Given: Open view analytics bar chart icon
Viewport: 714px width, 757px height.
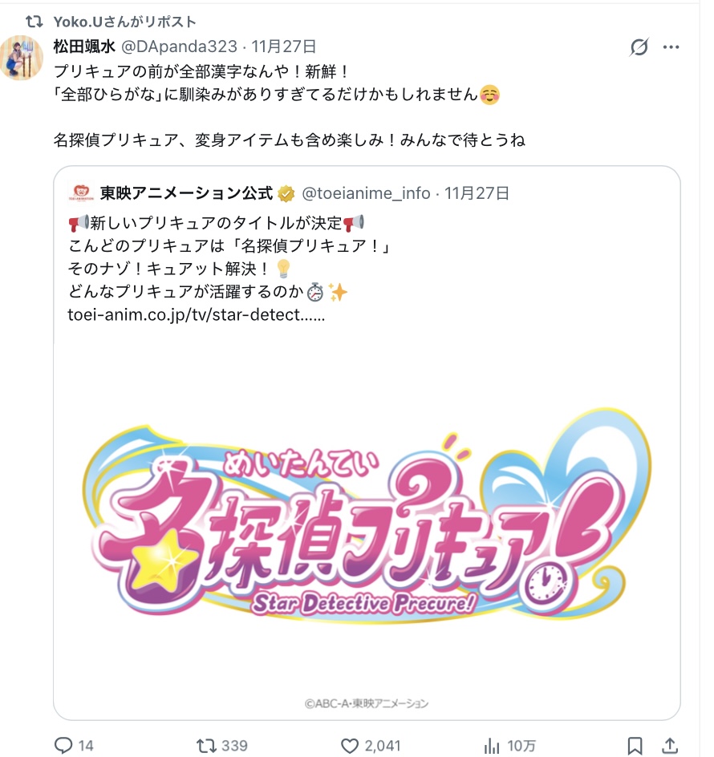Looking at the screenshot, I should (x=492, y=746).
